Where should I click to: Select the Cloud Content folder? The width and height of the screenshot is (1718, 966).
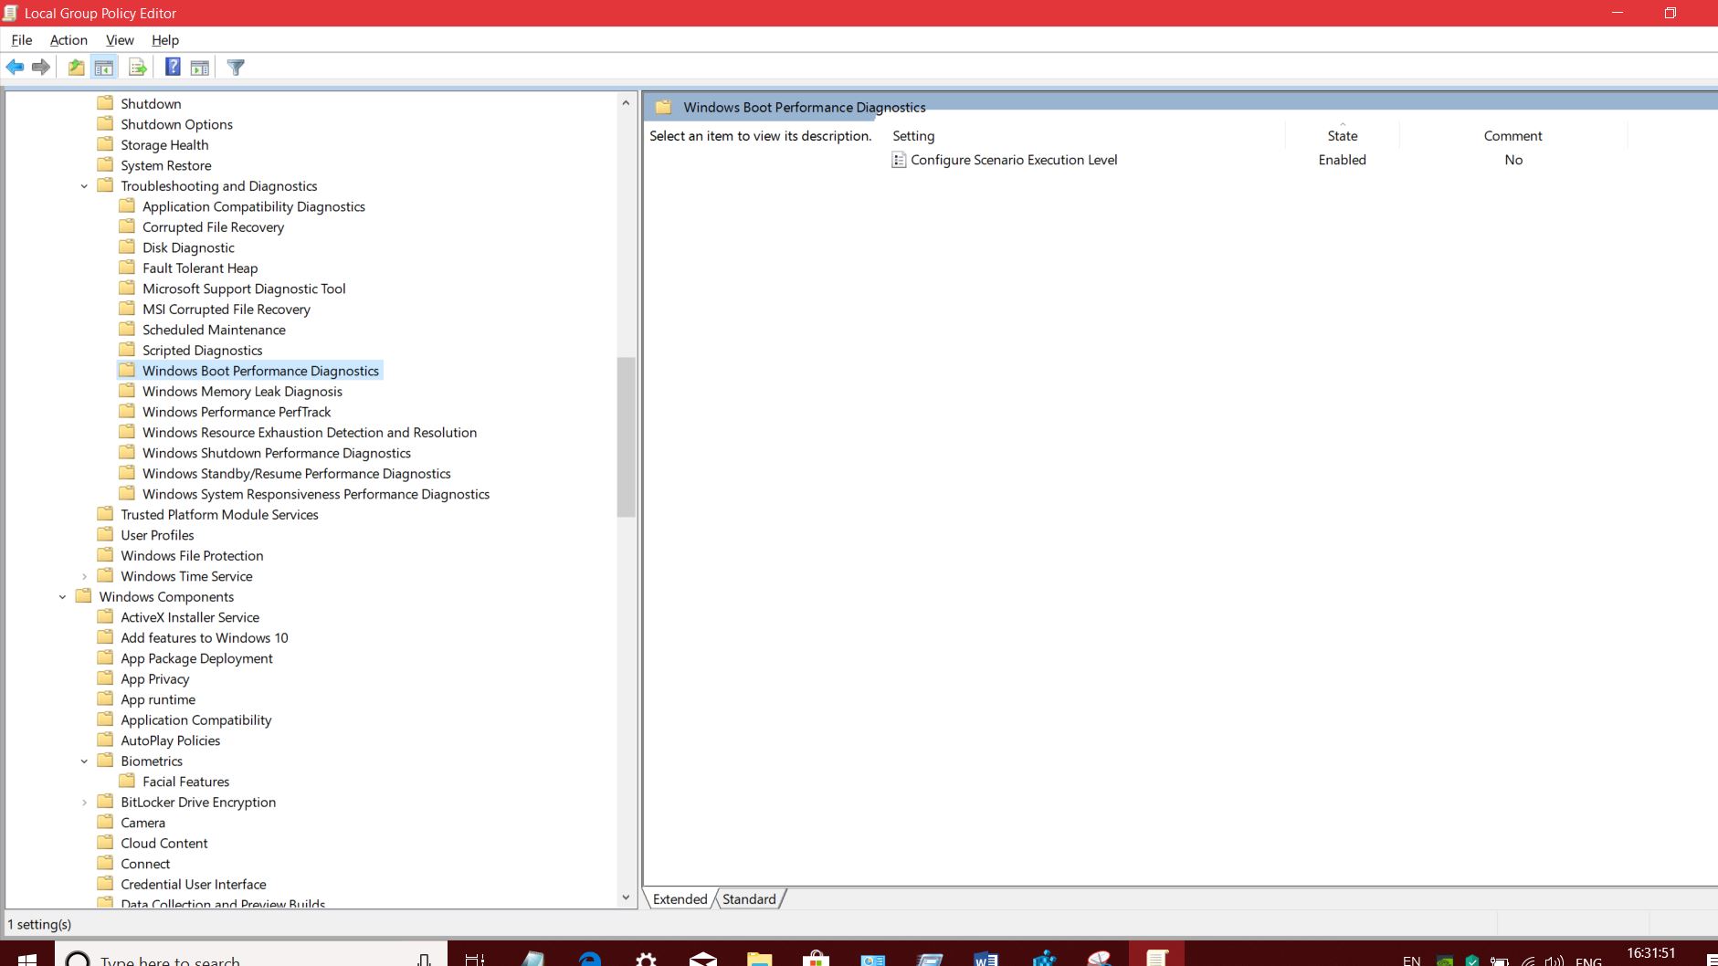click(163, 844)
